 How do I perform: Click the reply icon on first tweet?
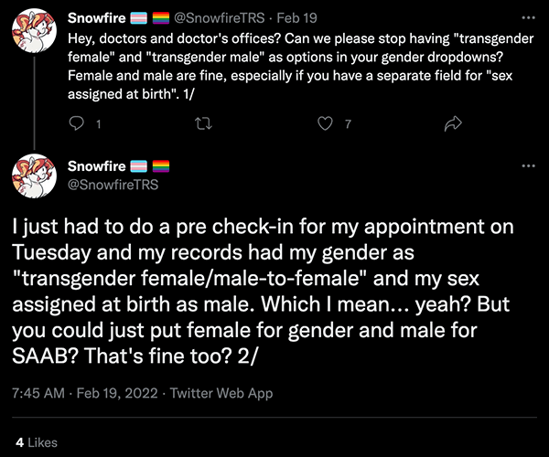76,123
